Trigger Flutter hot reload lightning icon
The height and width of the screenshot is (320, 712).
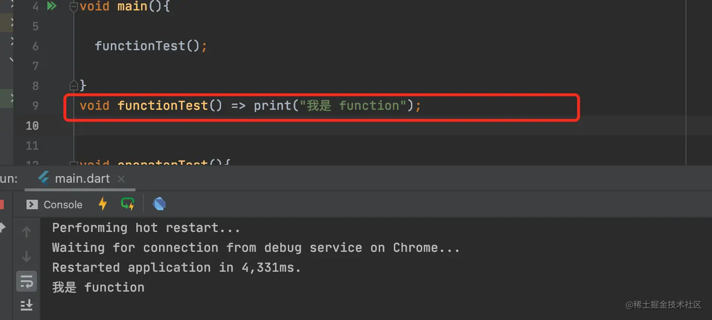click(103, 204)
